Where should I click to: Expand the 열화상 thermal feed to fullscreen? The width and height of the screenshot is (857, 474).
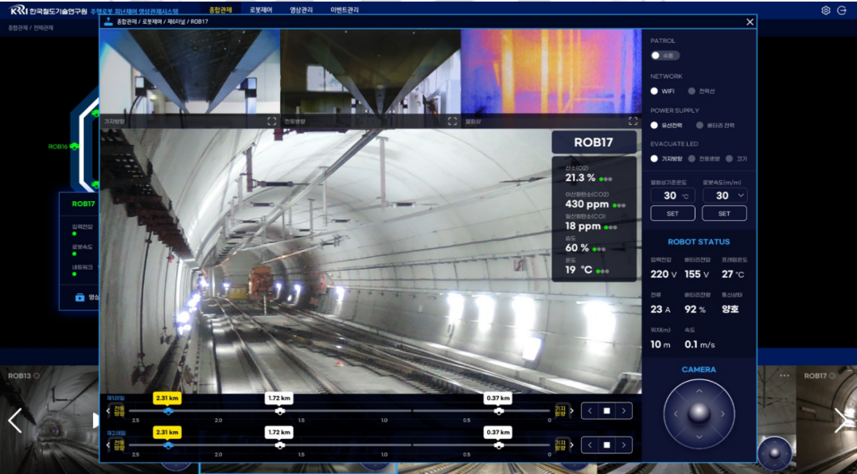[x=633, y=121]
